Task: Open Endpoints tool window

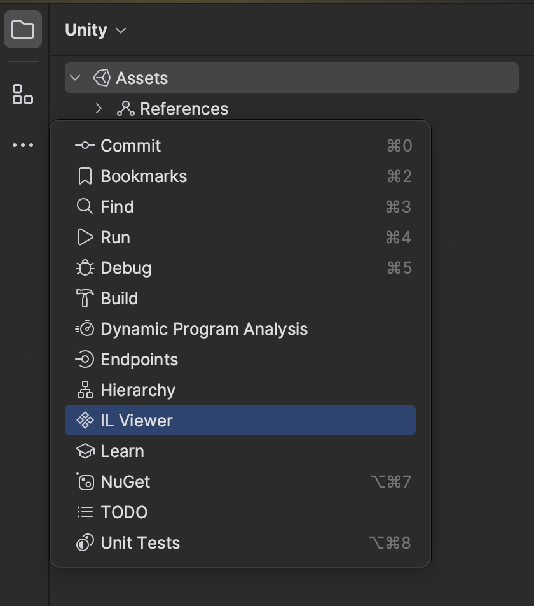Action: click(240, 360)
